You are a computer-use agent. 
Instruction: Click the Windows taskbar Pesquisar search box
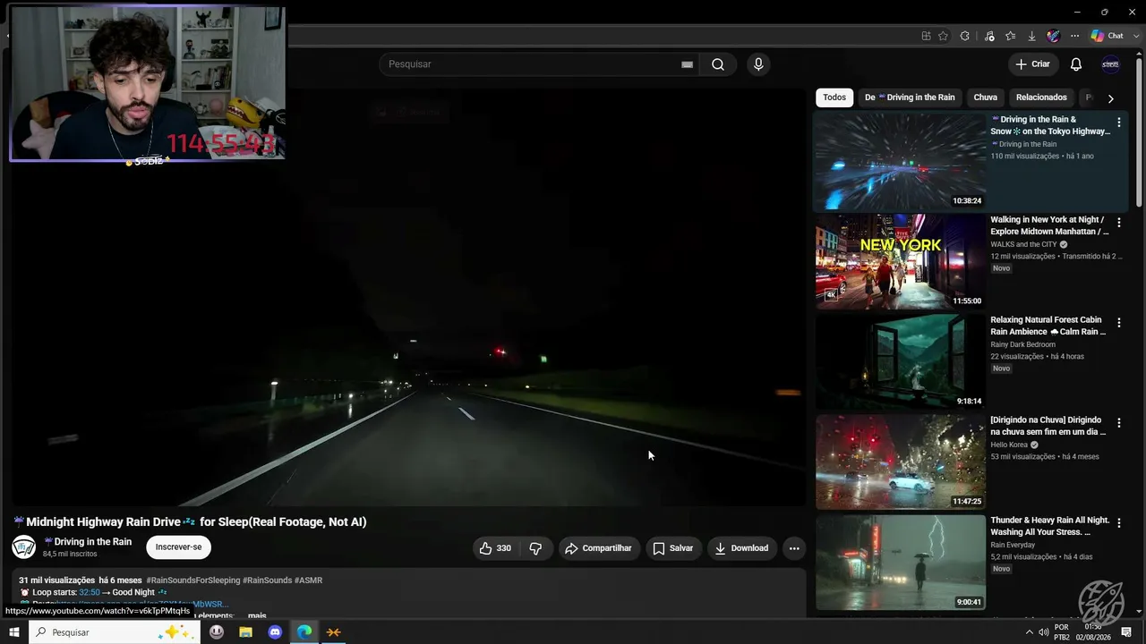[x=115, y=632]
